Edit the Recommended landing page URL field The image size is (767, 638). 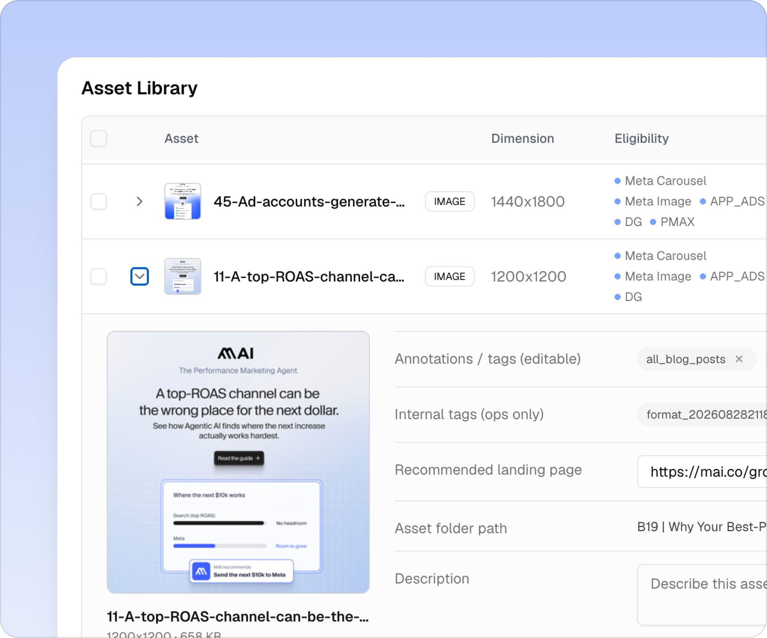[702, 471]
